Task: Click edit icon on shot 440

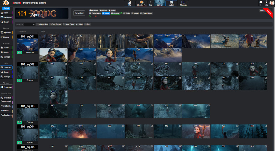Action: [266, 126]
